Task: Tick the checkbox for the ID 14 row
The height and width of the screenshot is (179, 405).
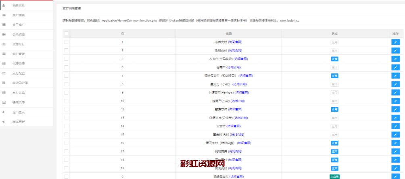Action: (x=66, y=126)
